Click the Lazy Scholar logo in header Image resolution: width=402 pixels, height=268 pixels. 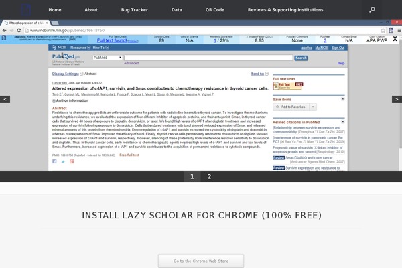click(26, 10)
